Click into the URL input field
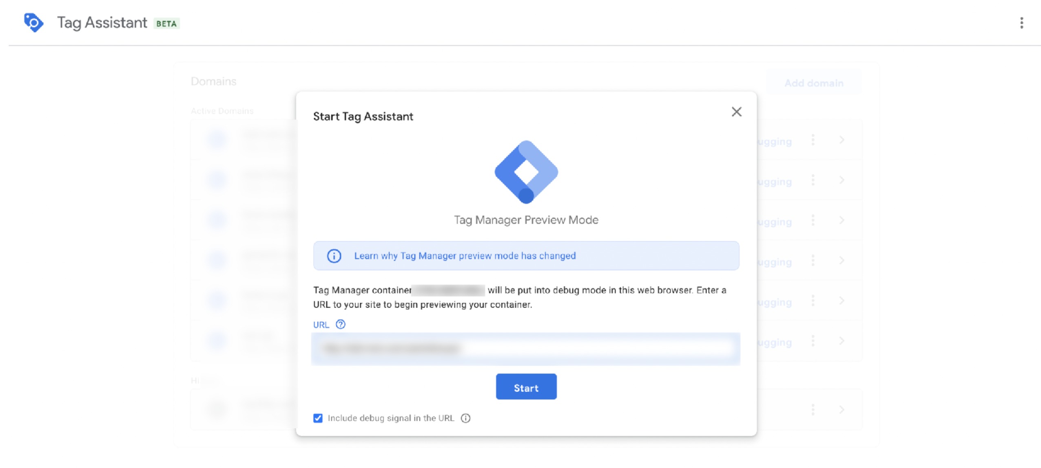1041x468 pixels. pos(525,349)
